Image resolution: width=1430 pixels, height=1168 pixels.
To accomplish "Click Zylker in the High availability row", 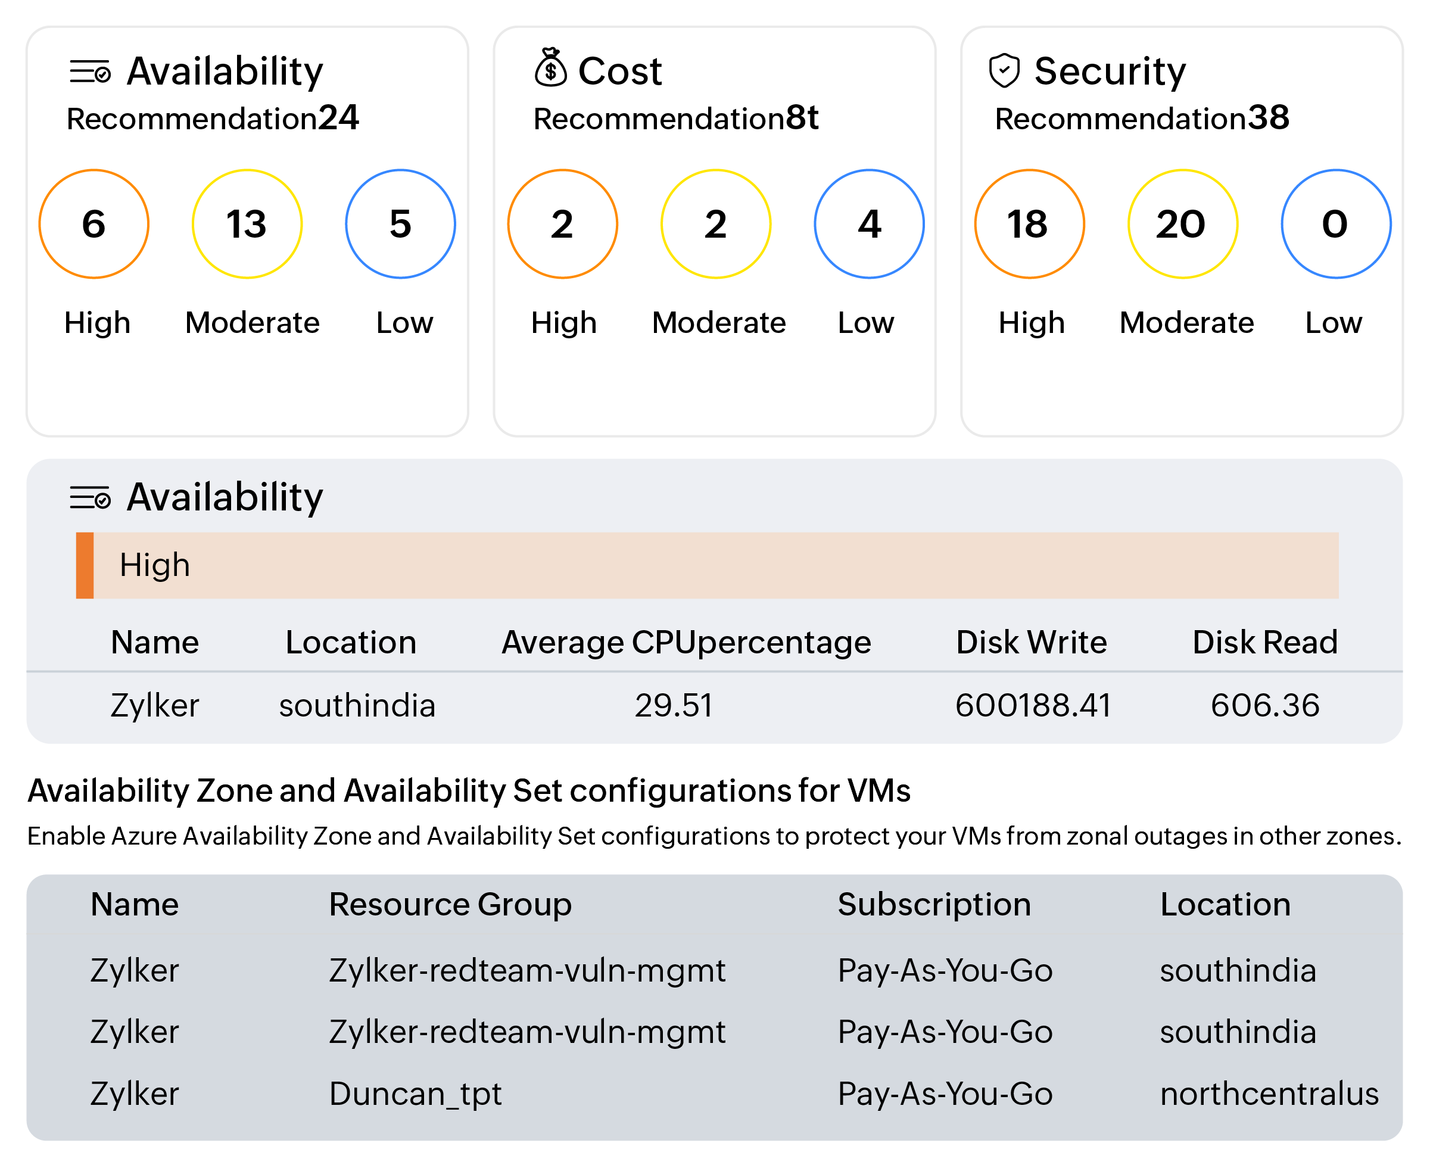I will 155,706.
